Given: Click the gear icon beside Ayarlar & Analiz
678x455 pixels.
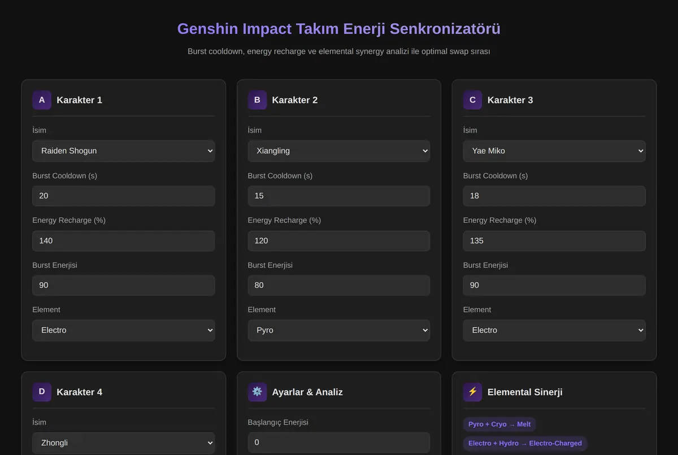Looking at the screenshot, I should 257,392.
